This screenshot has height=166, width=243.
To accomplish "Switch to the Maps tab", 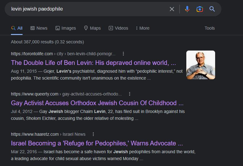I will [92, 28].
